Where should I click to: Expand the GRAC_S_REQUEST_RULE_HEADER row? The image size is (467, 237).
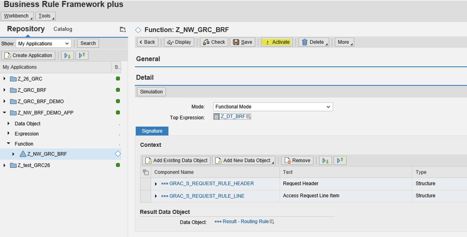point(156,184)
